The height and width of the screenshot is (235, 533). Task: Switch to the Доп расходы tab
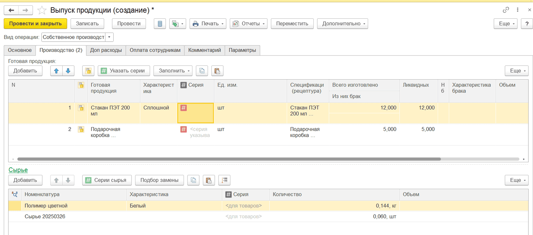tap(106, 50)
